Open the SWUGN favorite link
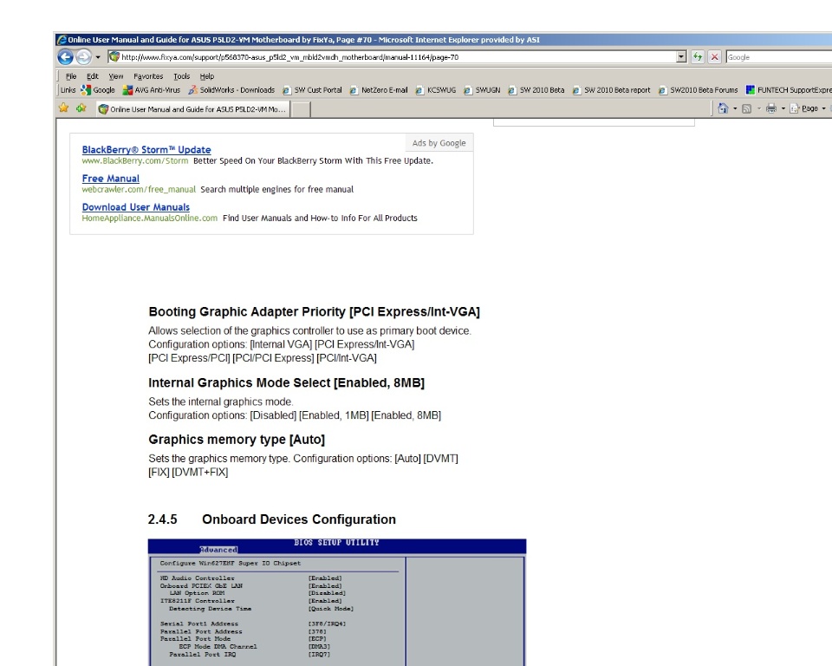 483,90
